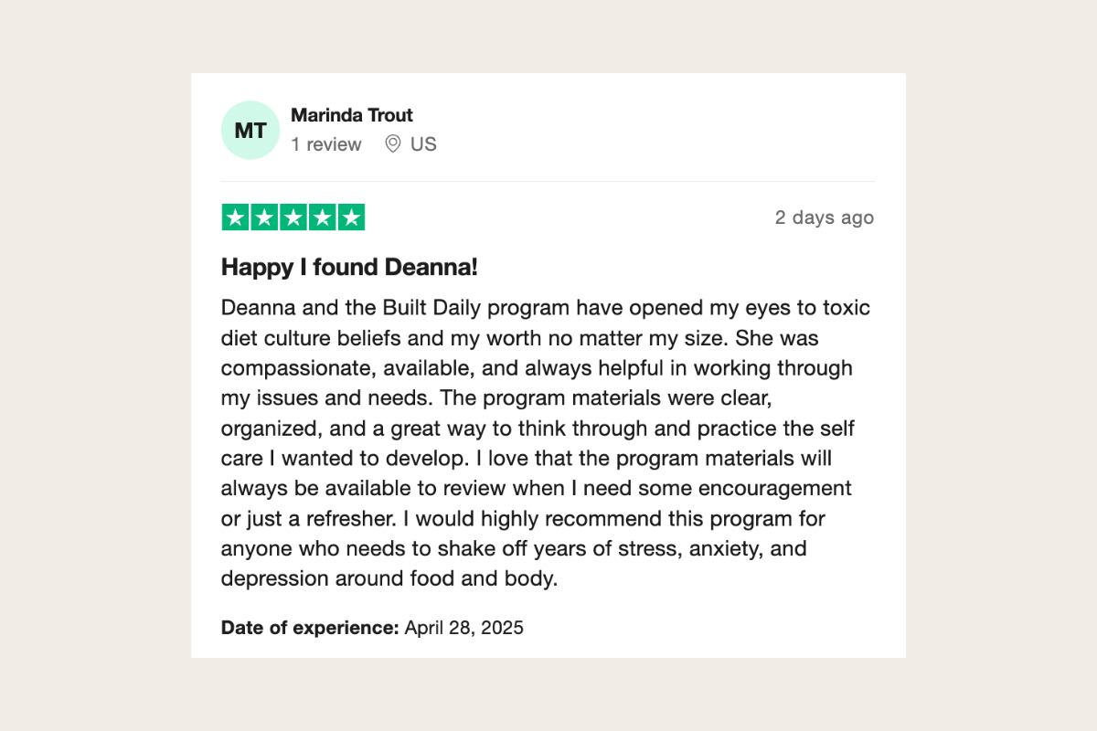The width and height of the screenshot is (1097, 731).
Task: Click the 'April 28, 2025' date text
Action: [464, 628]
